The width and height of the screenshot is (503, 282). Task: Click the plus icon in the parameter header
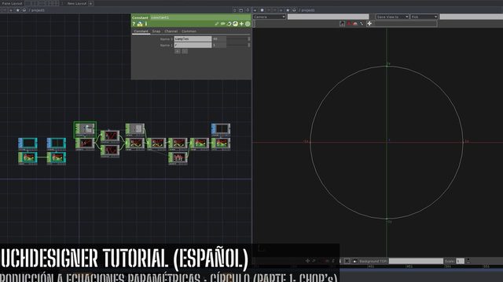[x=241, y=23]
